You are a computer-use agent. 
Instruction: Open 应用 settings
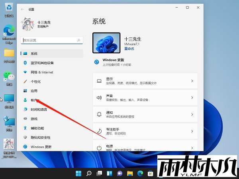click(52, 91)
